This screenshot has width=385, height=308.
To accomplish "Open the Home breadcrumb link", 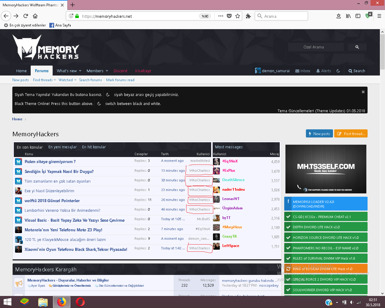I will 17,119.
